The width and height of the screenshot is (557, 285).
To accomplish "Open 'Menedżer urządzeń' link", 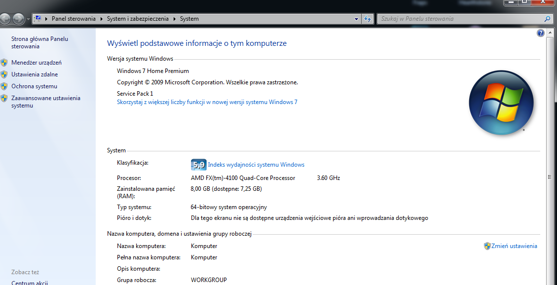I will pyautogui.click(x=37, y=63).
